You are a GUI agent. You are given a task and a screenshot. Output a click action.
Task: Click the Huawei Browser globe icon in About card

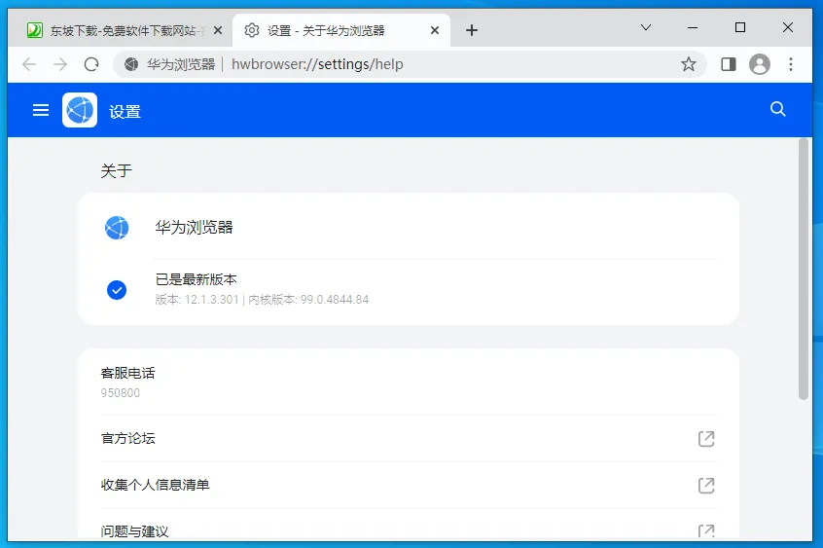[117, 228]
